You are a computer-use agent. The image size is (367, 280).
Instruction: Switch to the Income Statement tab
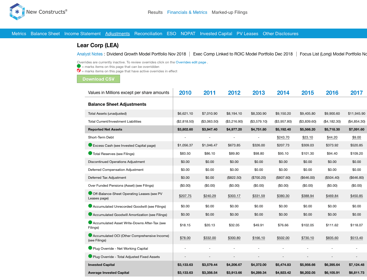point(82,34)
